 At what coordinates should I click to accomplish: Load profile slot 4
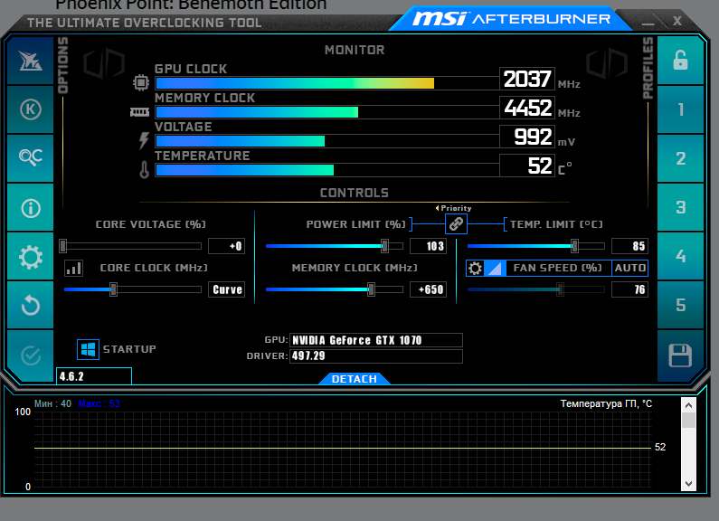click(680, 256)
